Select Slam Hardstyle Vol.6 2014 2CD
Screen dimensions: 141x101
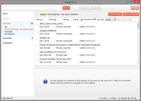53,52
